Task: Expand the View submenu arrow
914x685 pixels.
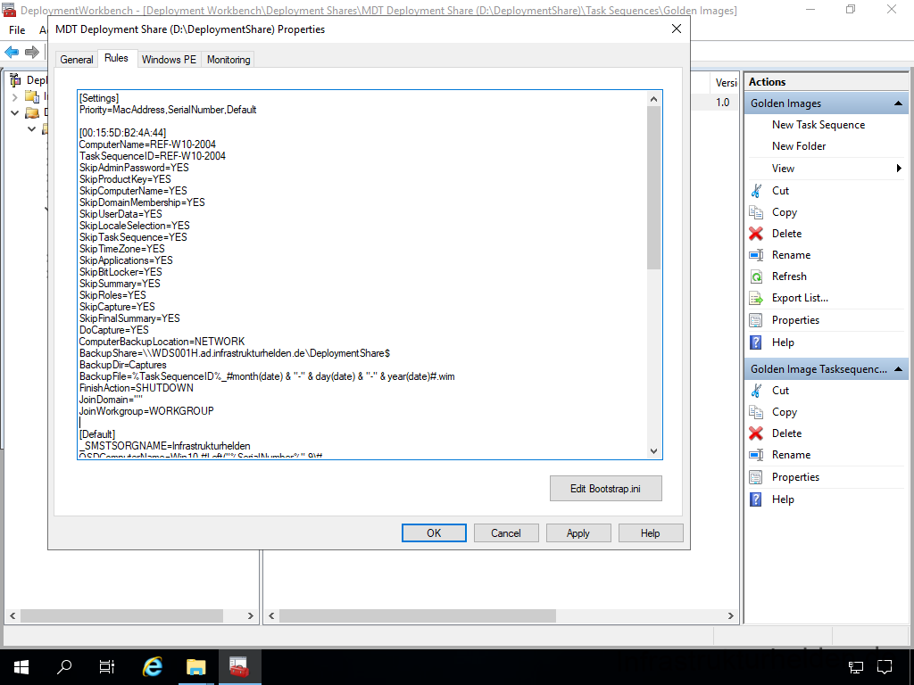Action: tap(899, 169)
